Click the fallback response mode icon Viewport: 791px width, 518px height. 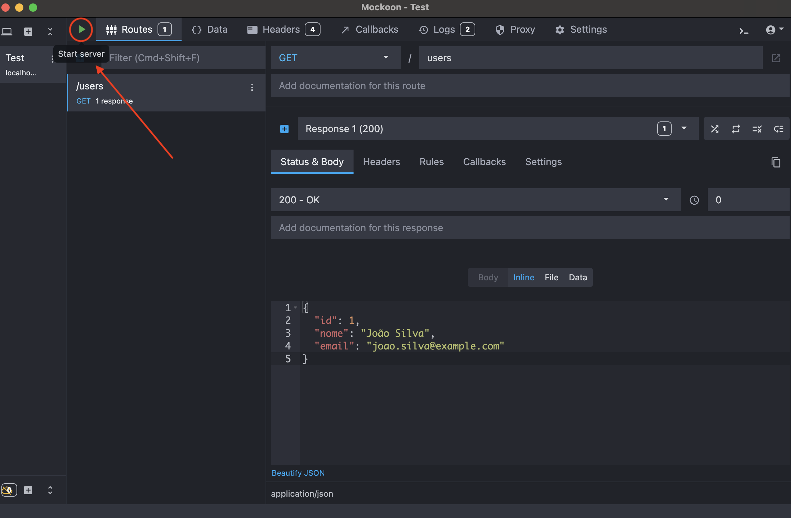(778, 129)
